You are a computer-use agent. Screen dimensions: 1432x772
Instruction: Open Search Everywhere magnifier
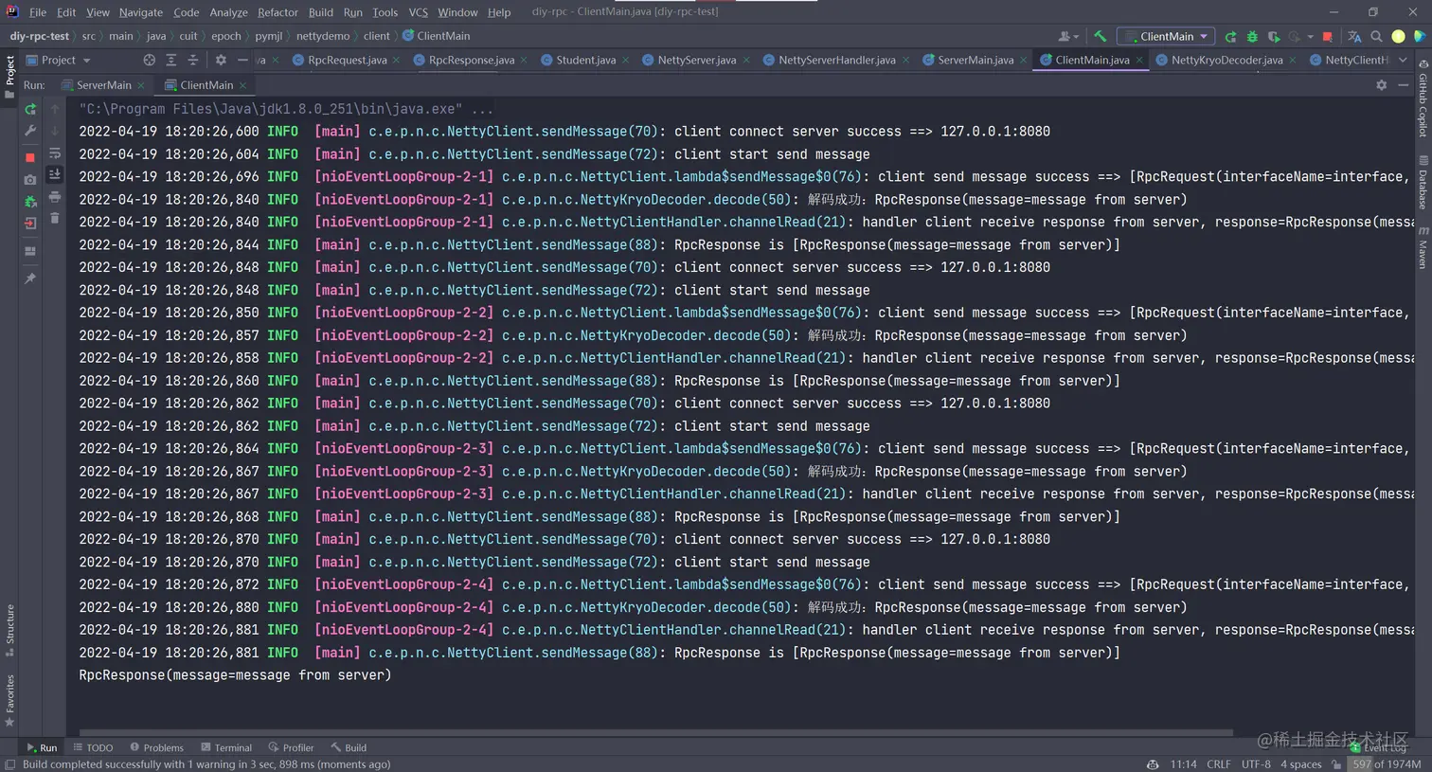(1376, 37)
